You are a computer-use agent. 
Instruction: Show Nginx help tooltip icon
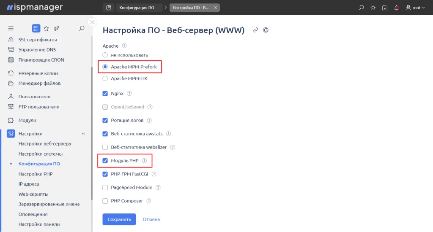(129, 93)
